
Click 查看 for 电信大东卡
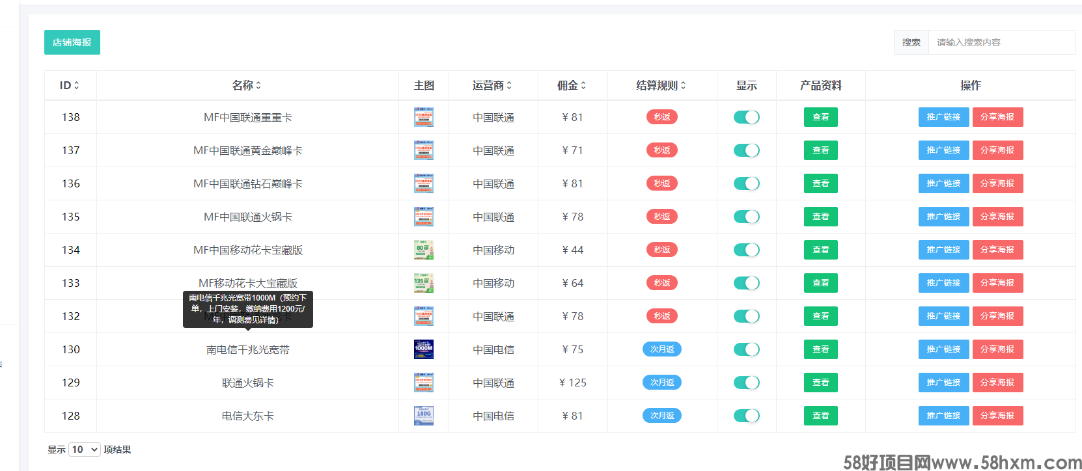tap(821, 416)
